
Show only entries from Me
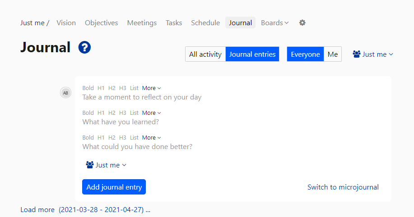click(x=332, y=54)
